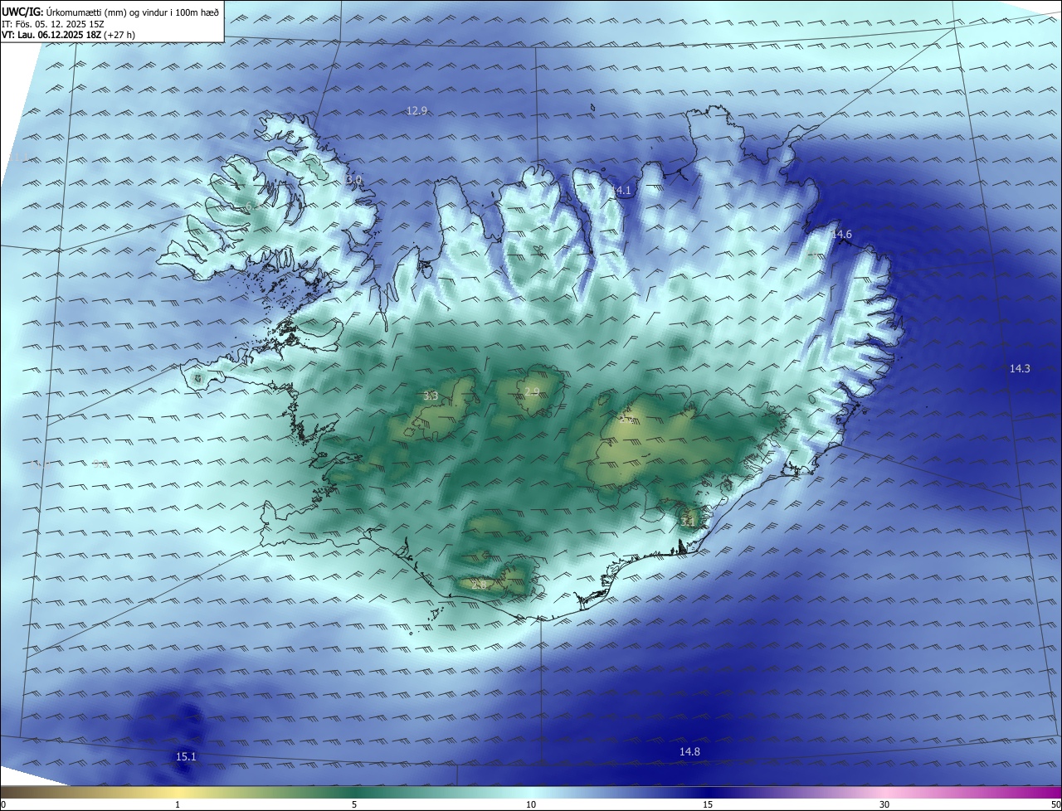Viewport: 1062px width, 811px height.
Task: Click the title 'Úrkomumætti (mm) og vindur i 100m hæð'
Action: tap(133, 12)
